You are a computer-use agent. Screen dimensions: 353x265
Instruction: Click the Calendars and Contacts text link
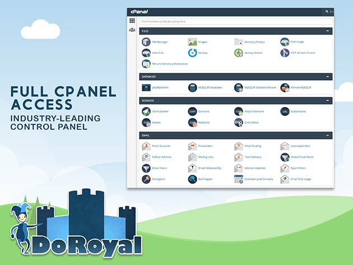point(259,179)
